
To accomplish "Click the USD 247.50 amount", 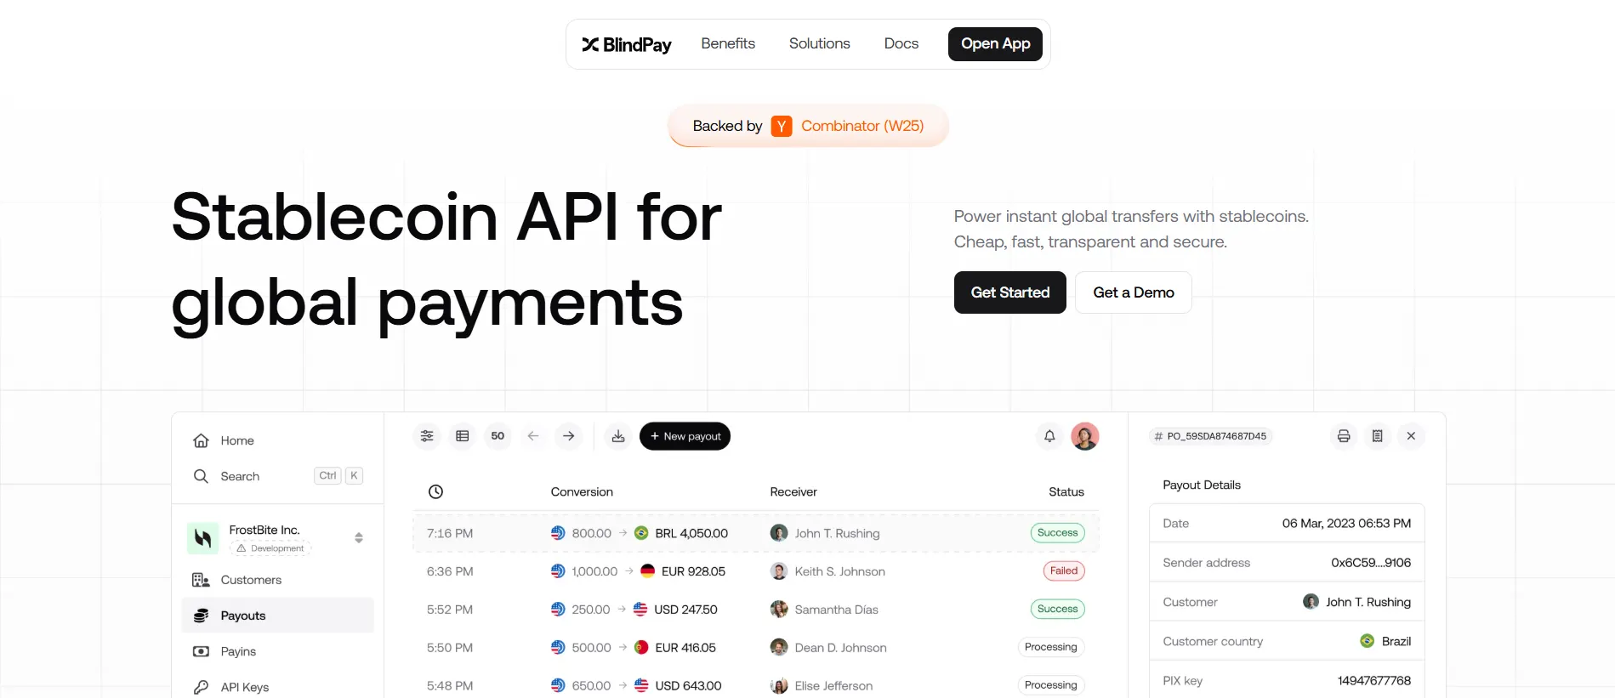I will pos(685,610).
